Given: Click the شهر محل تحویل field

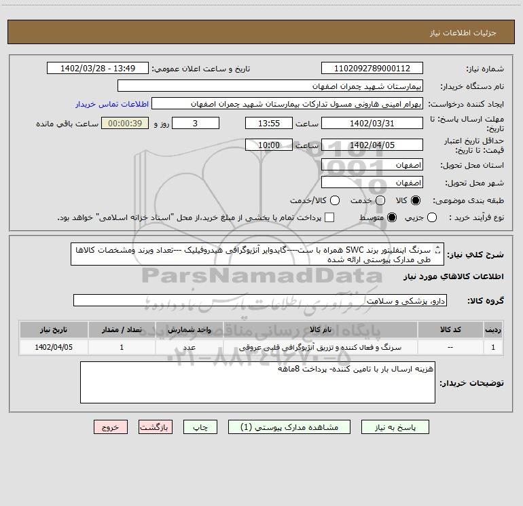Looking at the screenshot, I should 372,183.
